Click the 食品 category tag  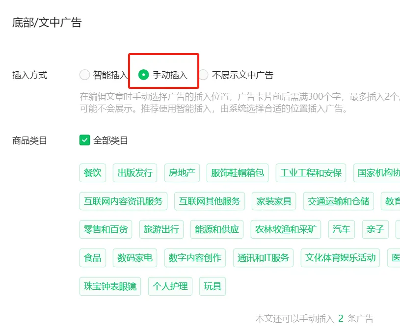point(93,258)
